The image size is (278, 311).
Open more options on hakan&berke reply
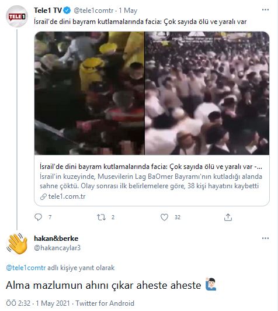point(265,238)
